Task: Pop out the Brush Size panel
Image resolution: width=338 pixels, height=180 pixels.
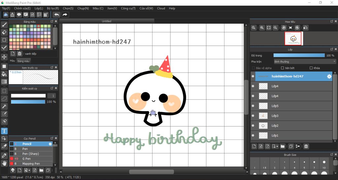Action: (332, 154)
